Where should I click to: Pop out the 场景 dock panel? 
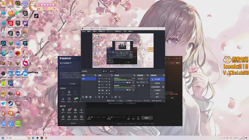point(96,75)
